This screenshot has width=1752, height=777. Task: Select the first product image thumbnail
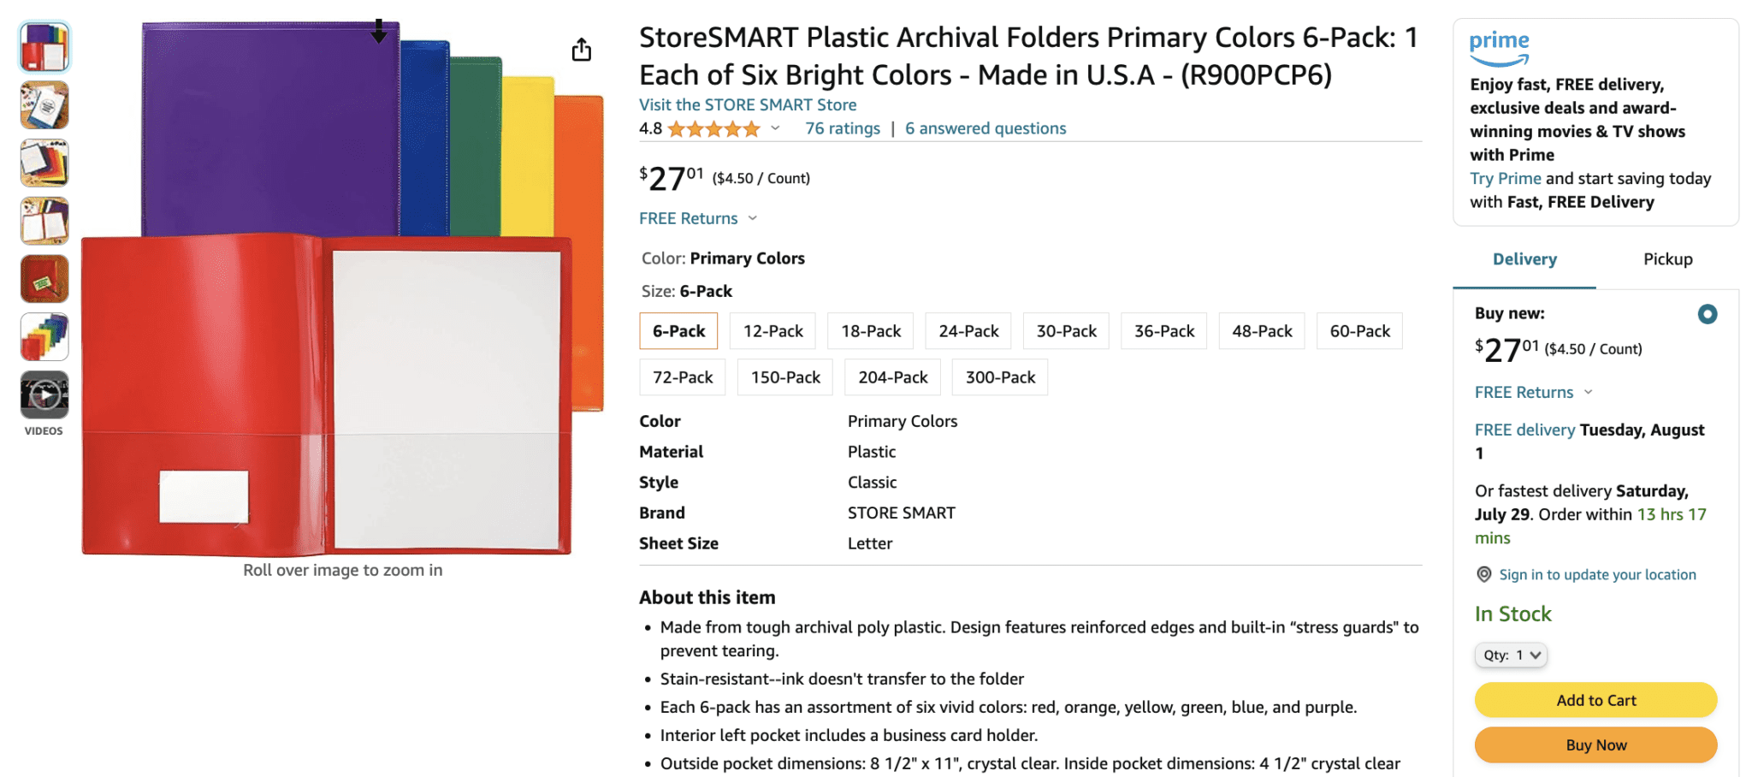coord(44,47)
